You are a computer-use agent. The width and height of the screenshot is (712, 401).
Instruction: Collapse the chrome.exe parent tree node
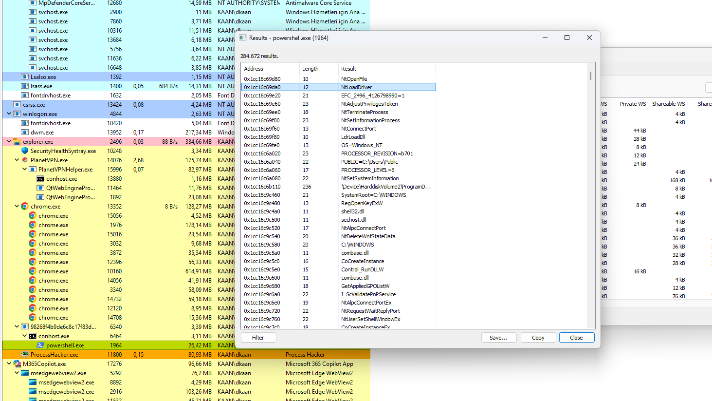17,207
